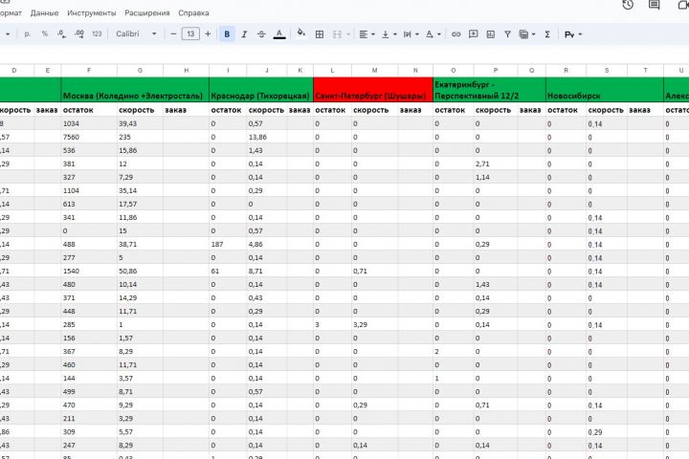The height and width of the screenshot is (459, 689).
Task: Format as percent icon
Action: 44,33
